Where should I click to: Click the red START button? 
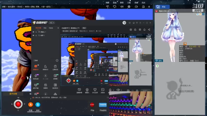92,105
